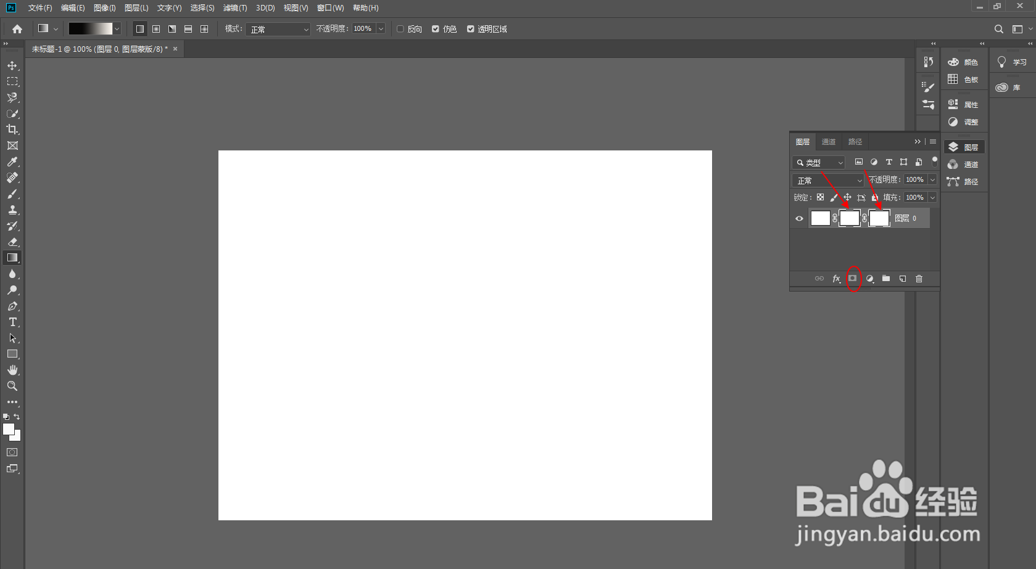Open the 滤镜(T) menu
Viewport: 1036px width, 569px height.
click(235, 8)
